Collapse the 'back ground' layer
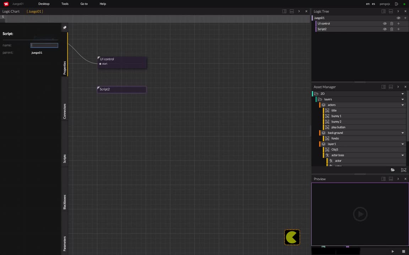 pos(402,132)
